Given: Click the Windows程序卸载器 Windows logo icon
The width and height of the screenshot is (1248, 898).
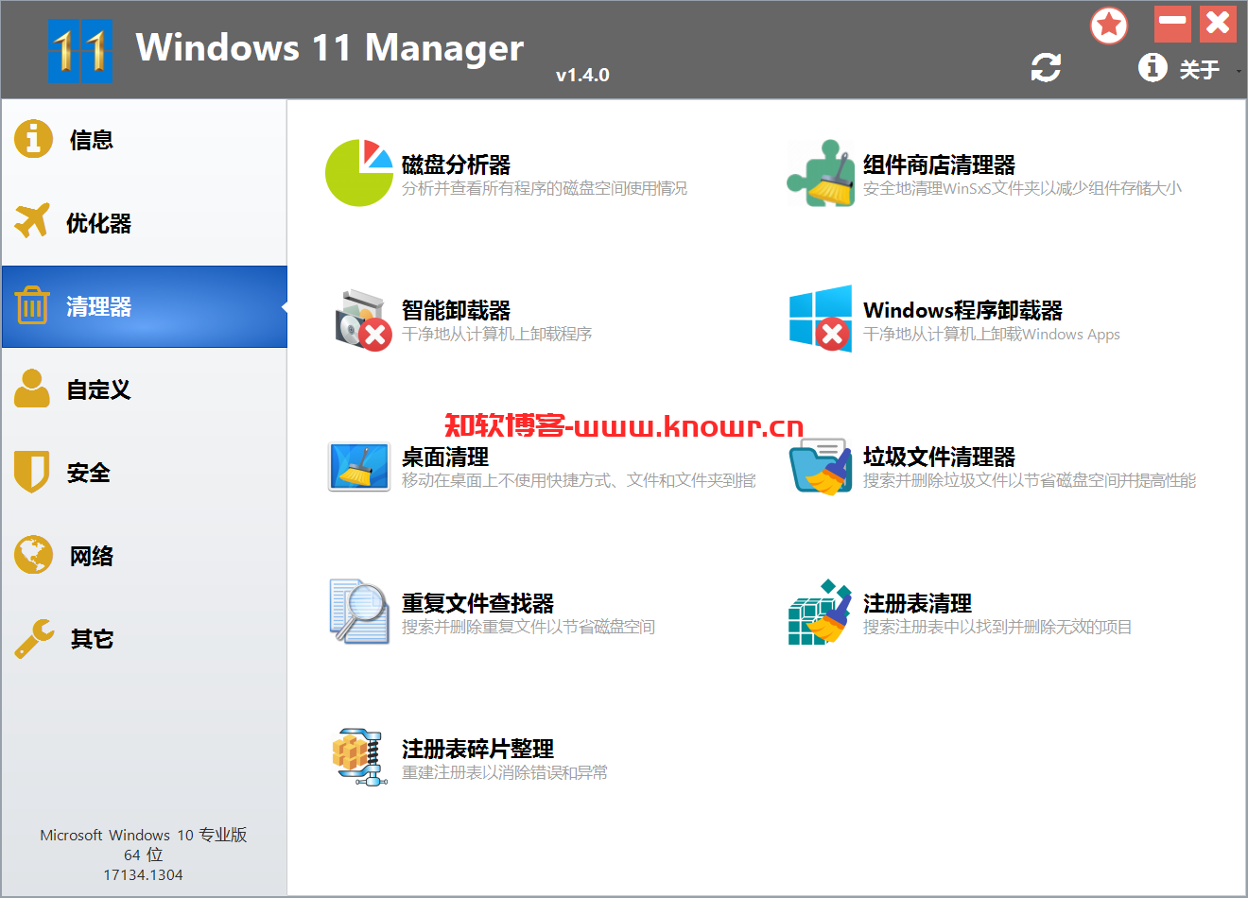Looking at the screenshot, I should click(821, 319).
